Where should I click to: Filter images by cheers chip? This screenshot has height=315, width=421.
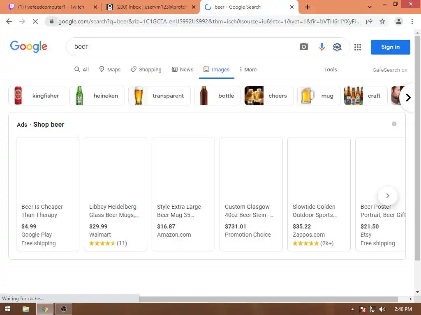click(269, 96)
